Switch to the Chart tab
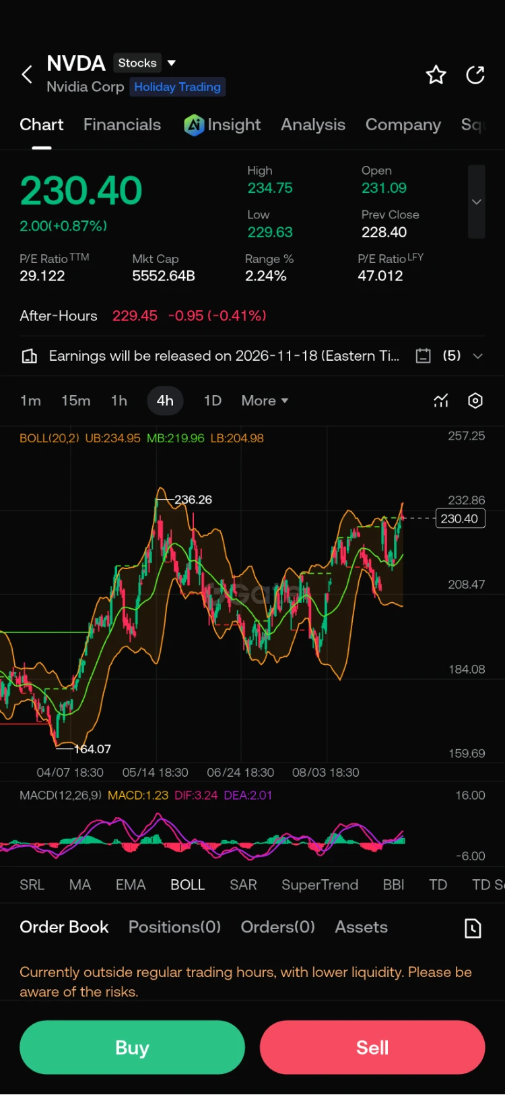Image resolution: width=505 pixels, height=1095 pixels. tap(42, 125)
